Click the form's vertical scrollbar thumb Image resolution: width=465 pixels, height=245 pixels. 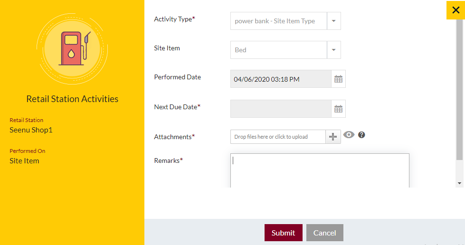pos(459,90)
